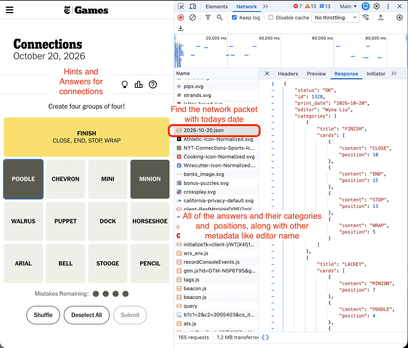Switch to the Headers tab
The width and height of the screenshot is (408, 348).
pyautogui.click(x=288, y=74)
